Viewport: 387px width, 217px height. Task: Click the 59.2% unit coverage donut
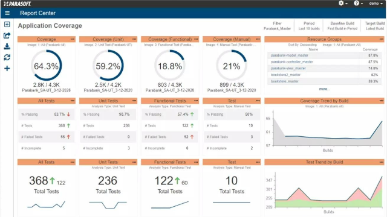pyautogui.click(x=108, y=66)
